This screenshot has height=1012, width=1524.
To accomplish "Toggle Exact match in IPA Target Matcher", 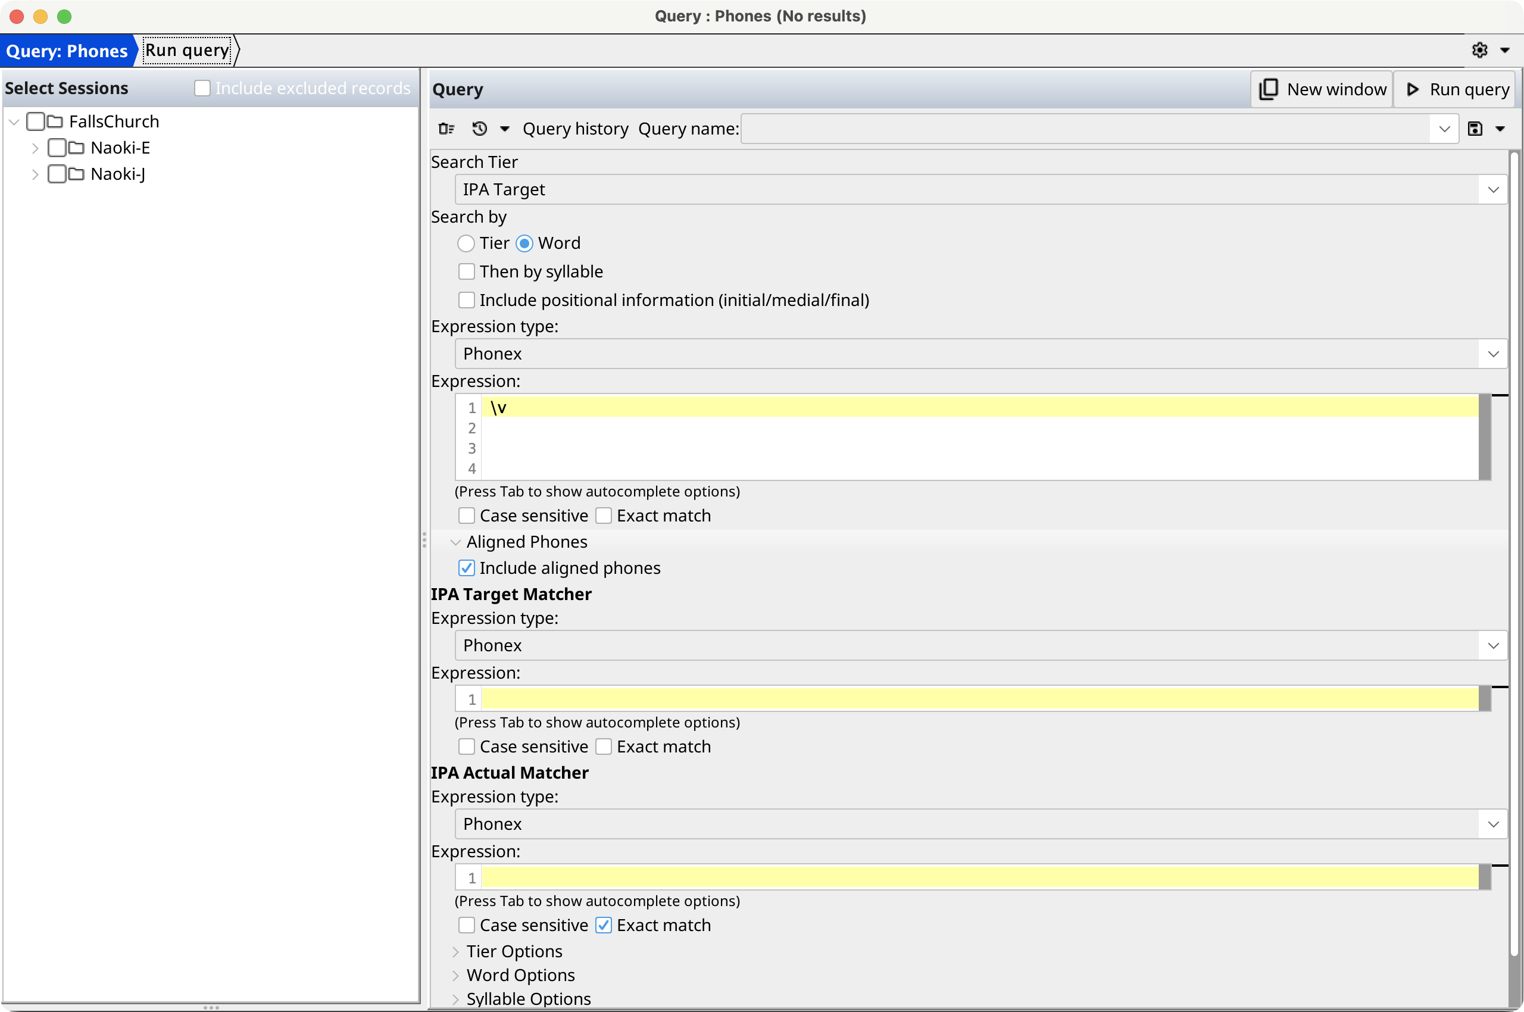I will 603,746.
